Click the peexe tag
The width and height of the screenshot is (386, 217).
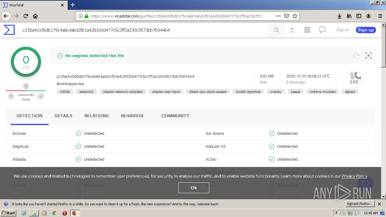pyautogui.click(x=296, y=92)
